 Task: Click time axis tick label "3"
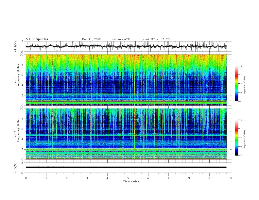[x=87, y=178]
